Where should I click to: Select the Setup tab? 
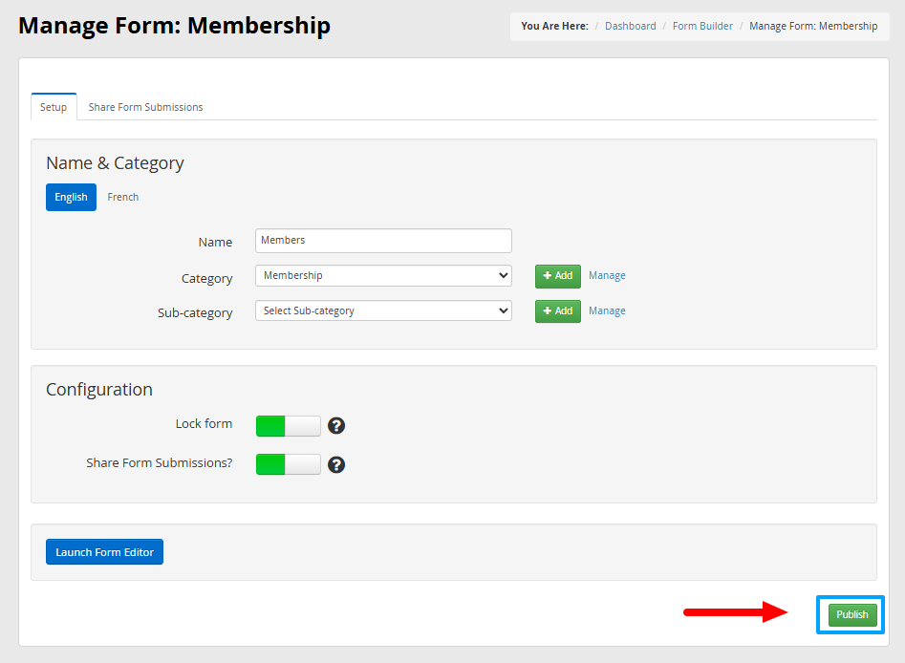[54, 107]
